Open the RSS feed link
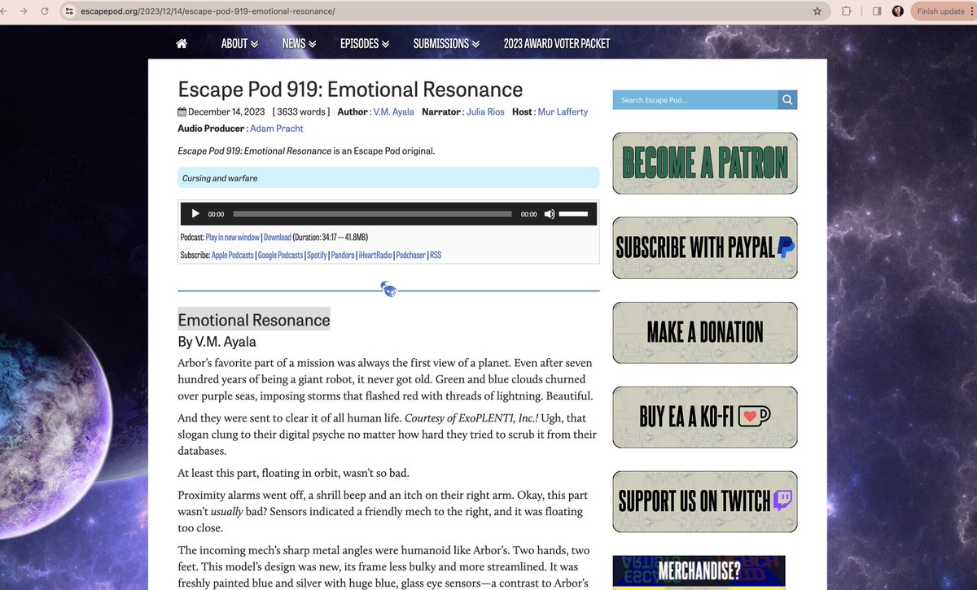 (436, 255)
